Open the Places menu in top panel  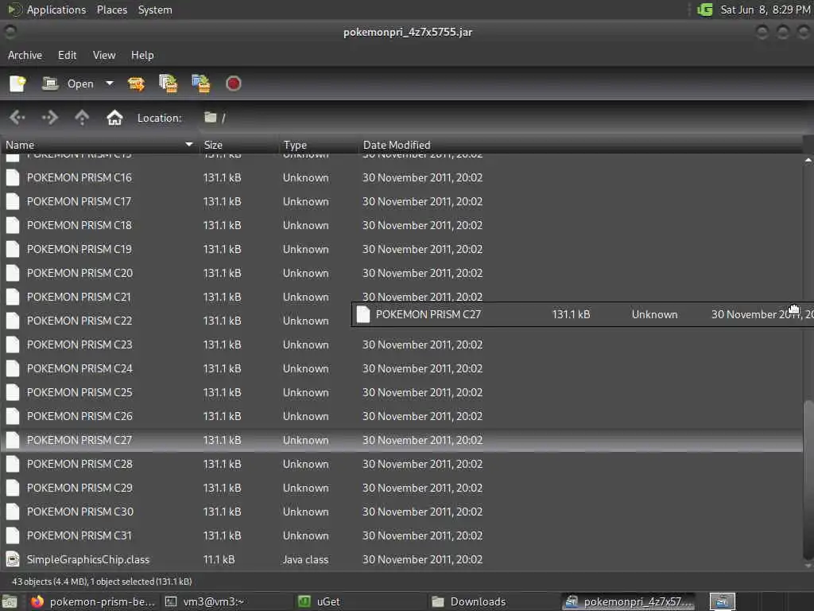point(111,10)
